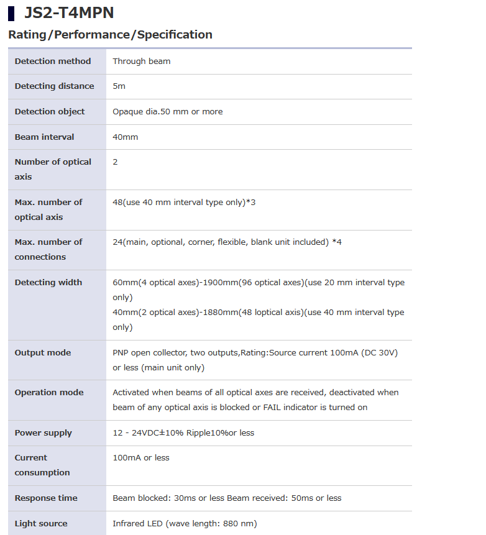The width and height of the screenshot is (486, 535).
Task: Click the Current consumption label
Action: tap(42, 465)
